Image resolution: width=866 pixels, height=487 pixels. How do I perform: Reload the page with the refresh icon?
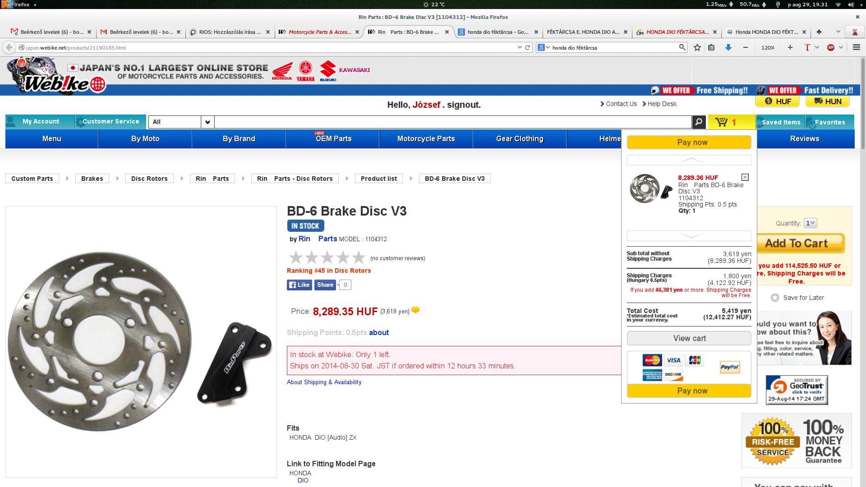pos(527,47)
